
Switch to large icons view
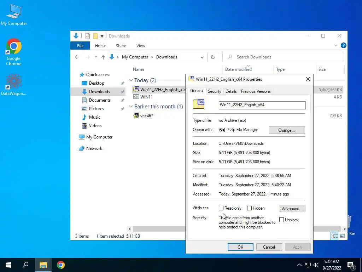point(342,236)
